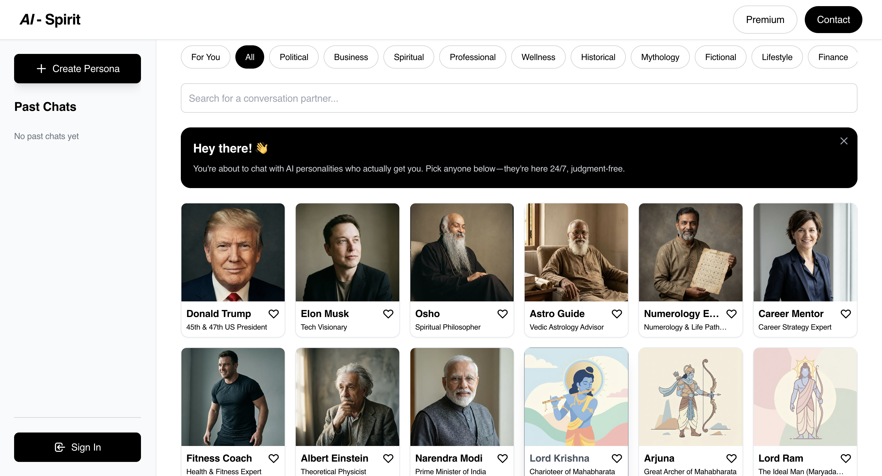Open the Numerology Expert portrait thumbnail
The image size is (882, 476).
(690, 252)
